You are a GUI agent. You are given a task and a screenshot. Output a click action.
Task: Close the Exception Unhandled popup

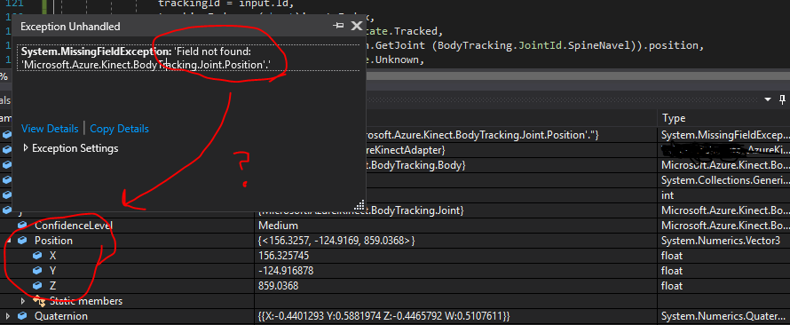pos(357,26)
